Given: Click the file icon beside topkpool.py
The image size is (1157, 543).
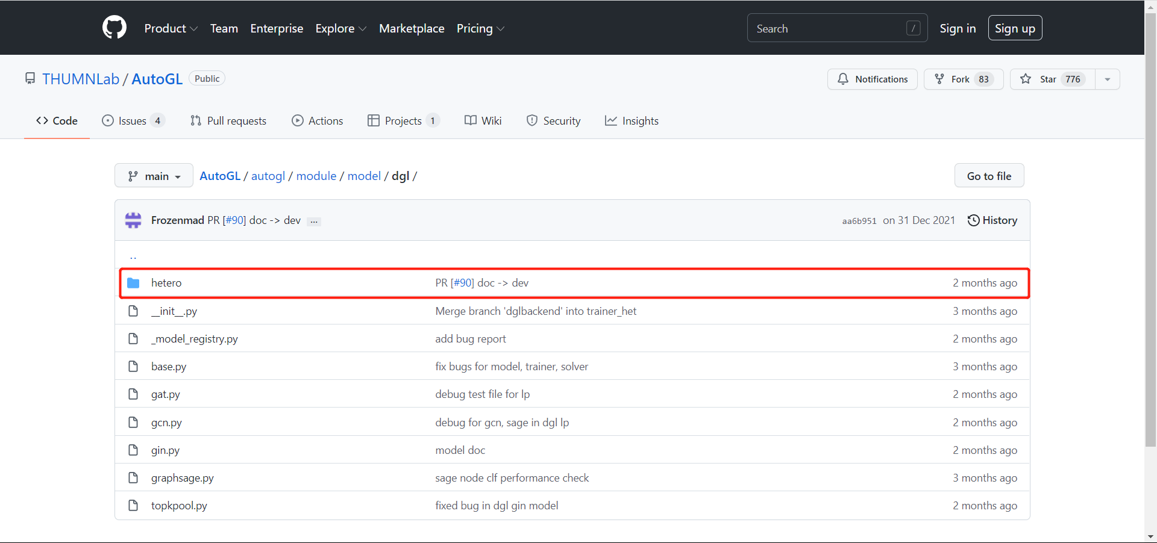Looking at the screenshot, I should point(133,505).
